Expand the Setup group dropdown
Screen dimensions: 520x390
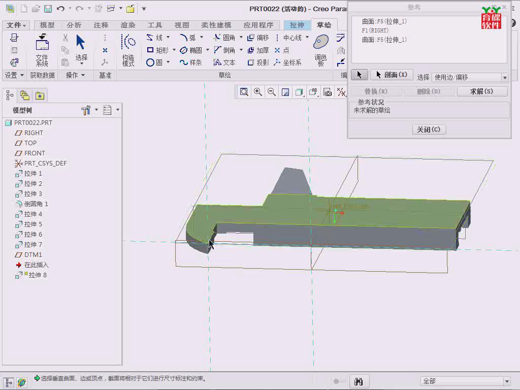coord(14,75)
